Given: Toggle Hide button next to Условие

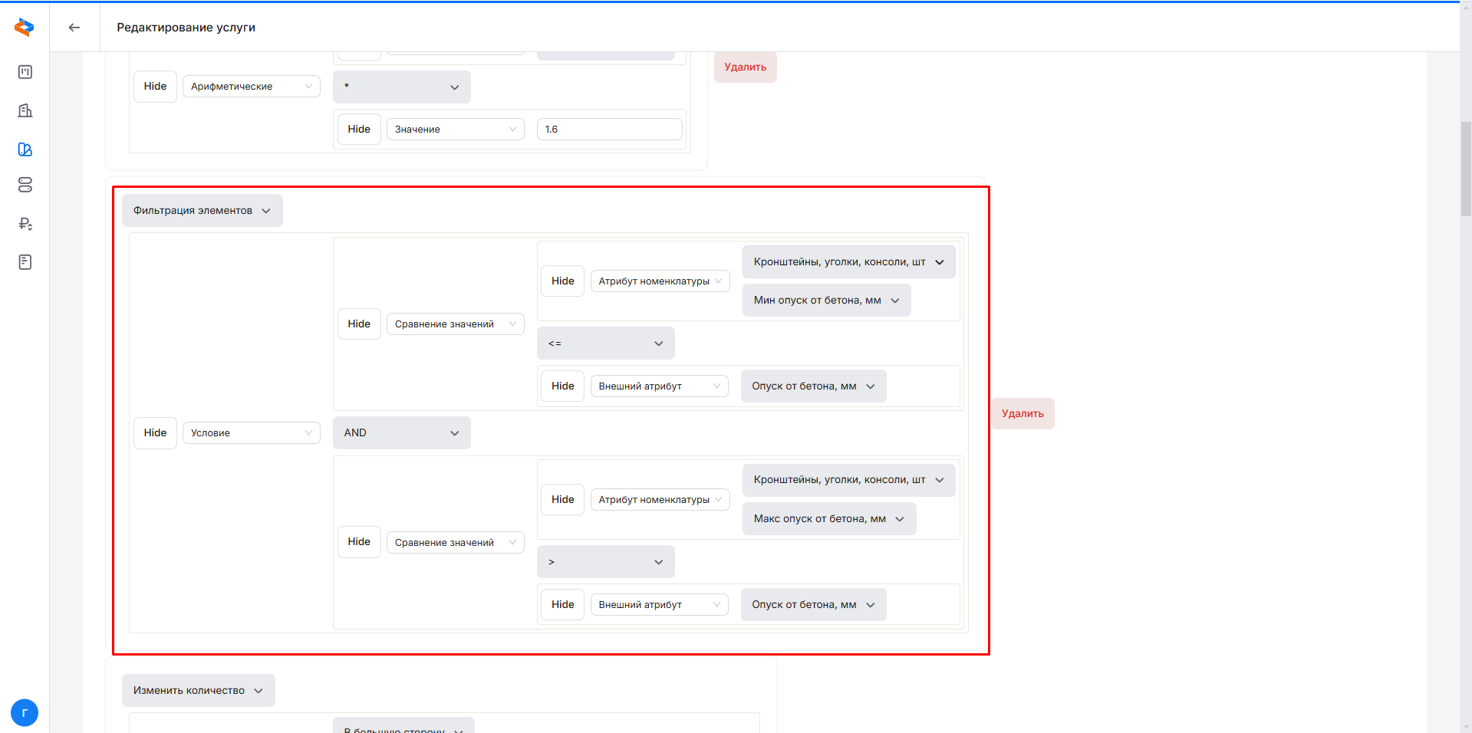Looking at the screenshot, I should coord(155,433).
